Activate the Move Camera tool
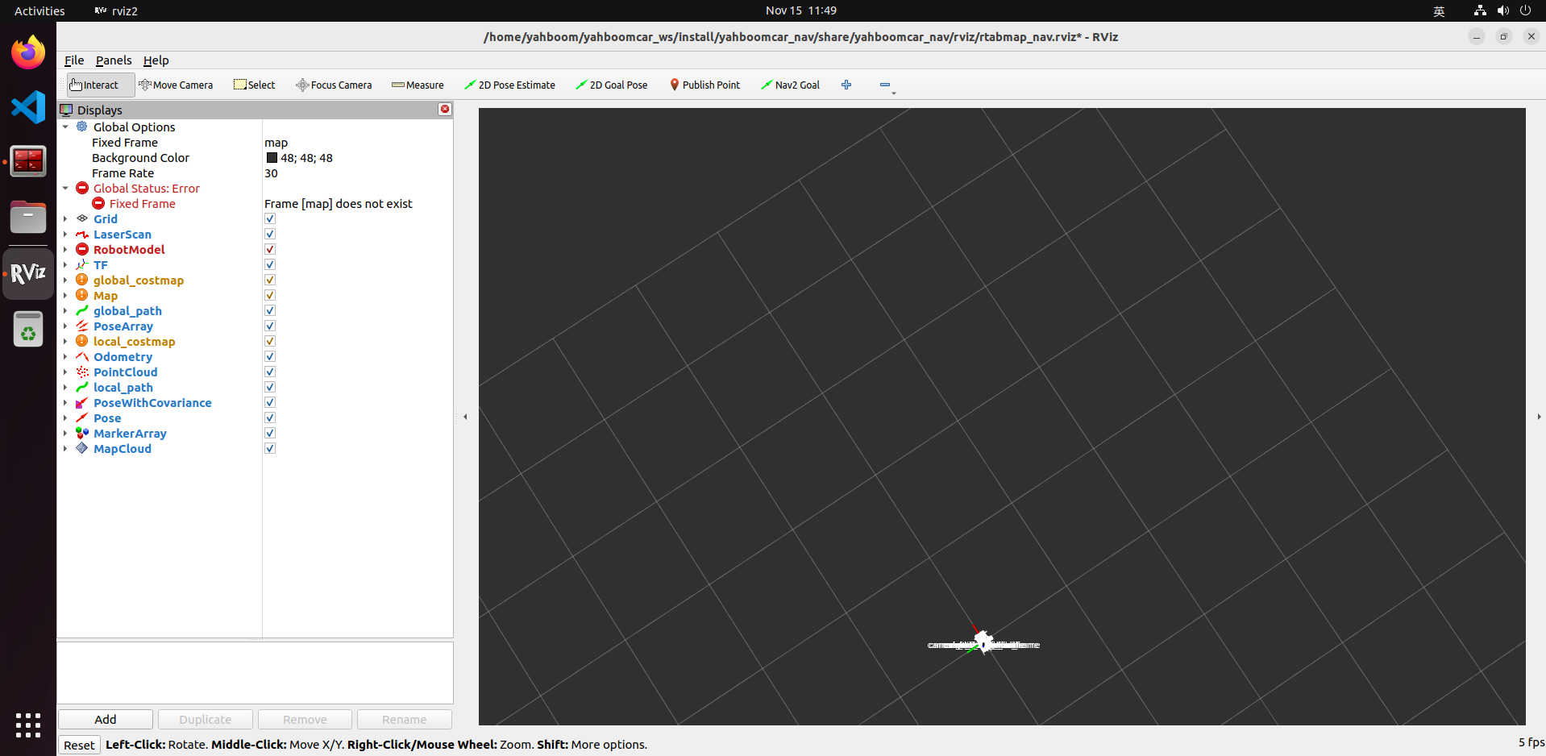 176,85
